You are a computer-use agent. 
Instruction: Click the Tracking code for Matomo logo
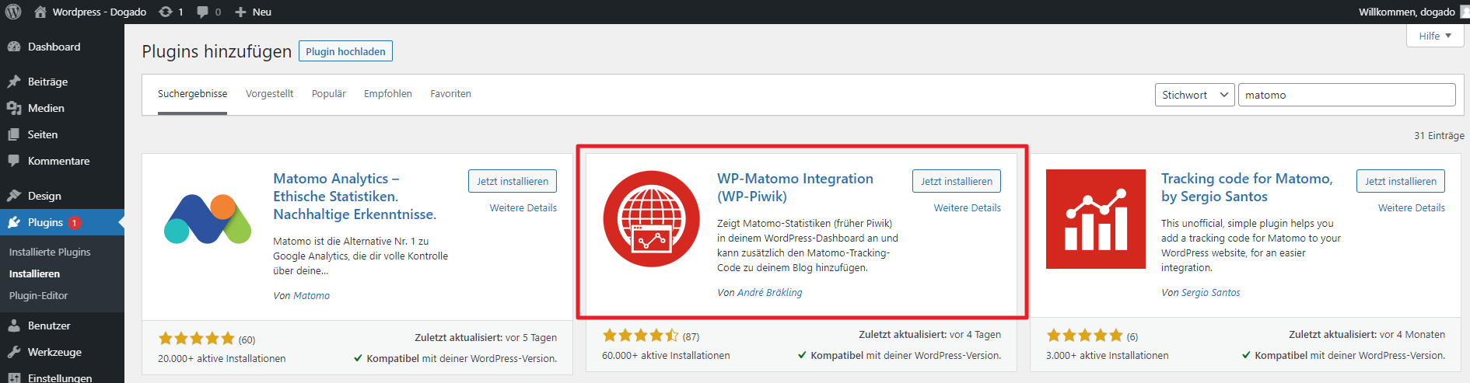point(1096,219)
